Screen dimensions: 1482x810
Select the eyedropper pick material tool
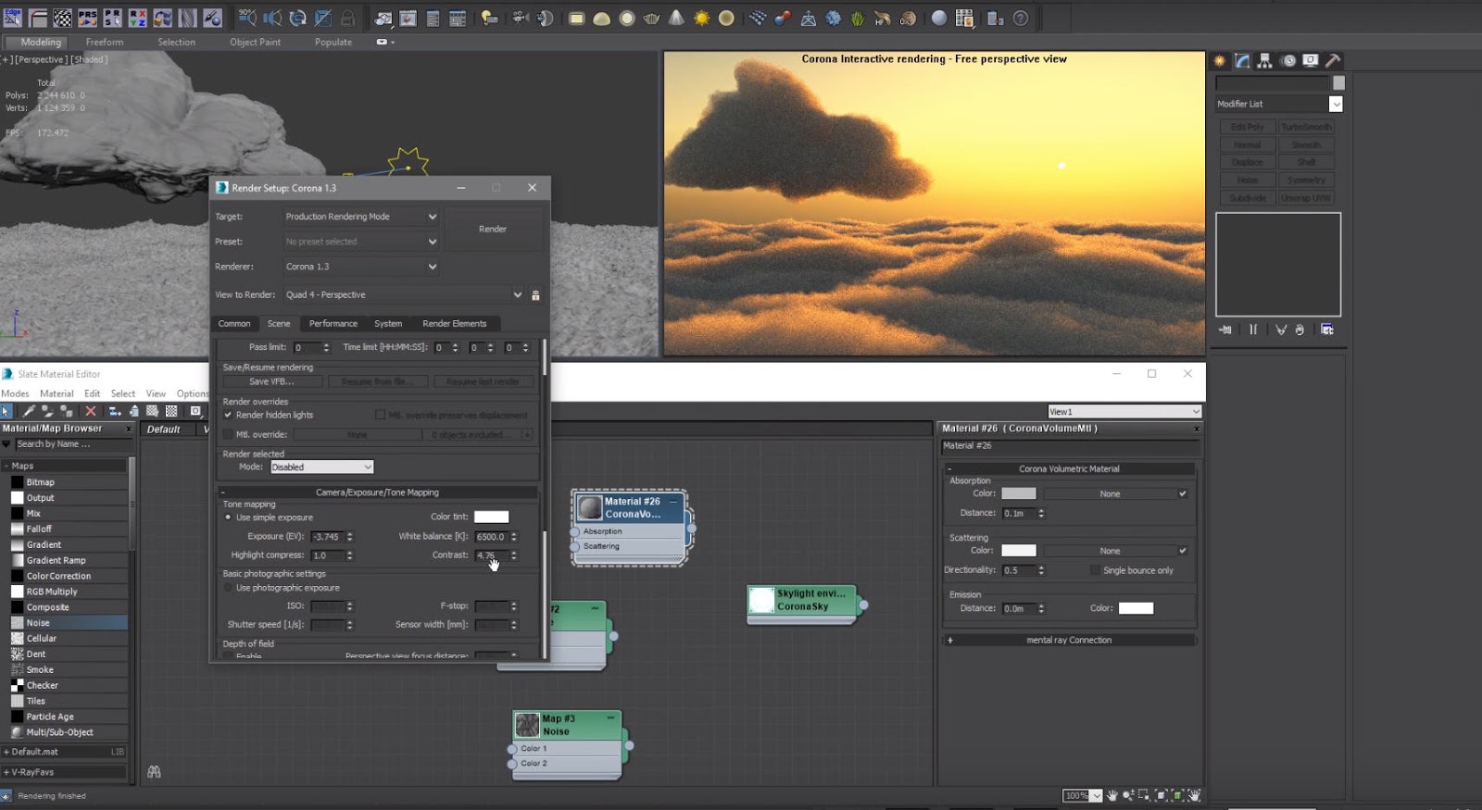click(29, 411)
